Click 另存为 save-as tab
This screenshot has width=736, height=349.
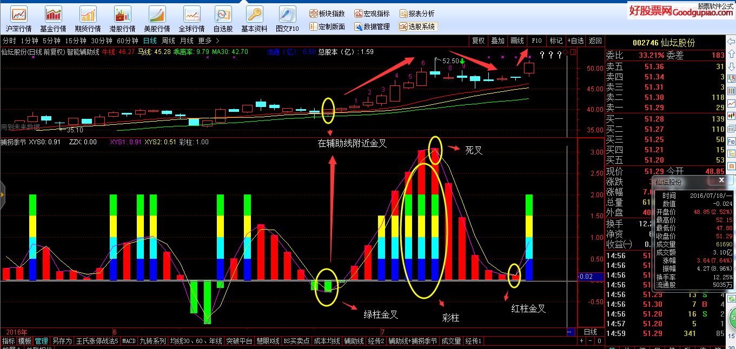62,341
